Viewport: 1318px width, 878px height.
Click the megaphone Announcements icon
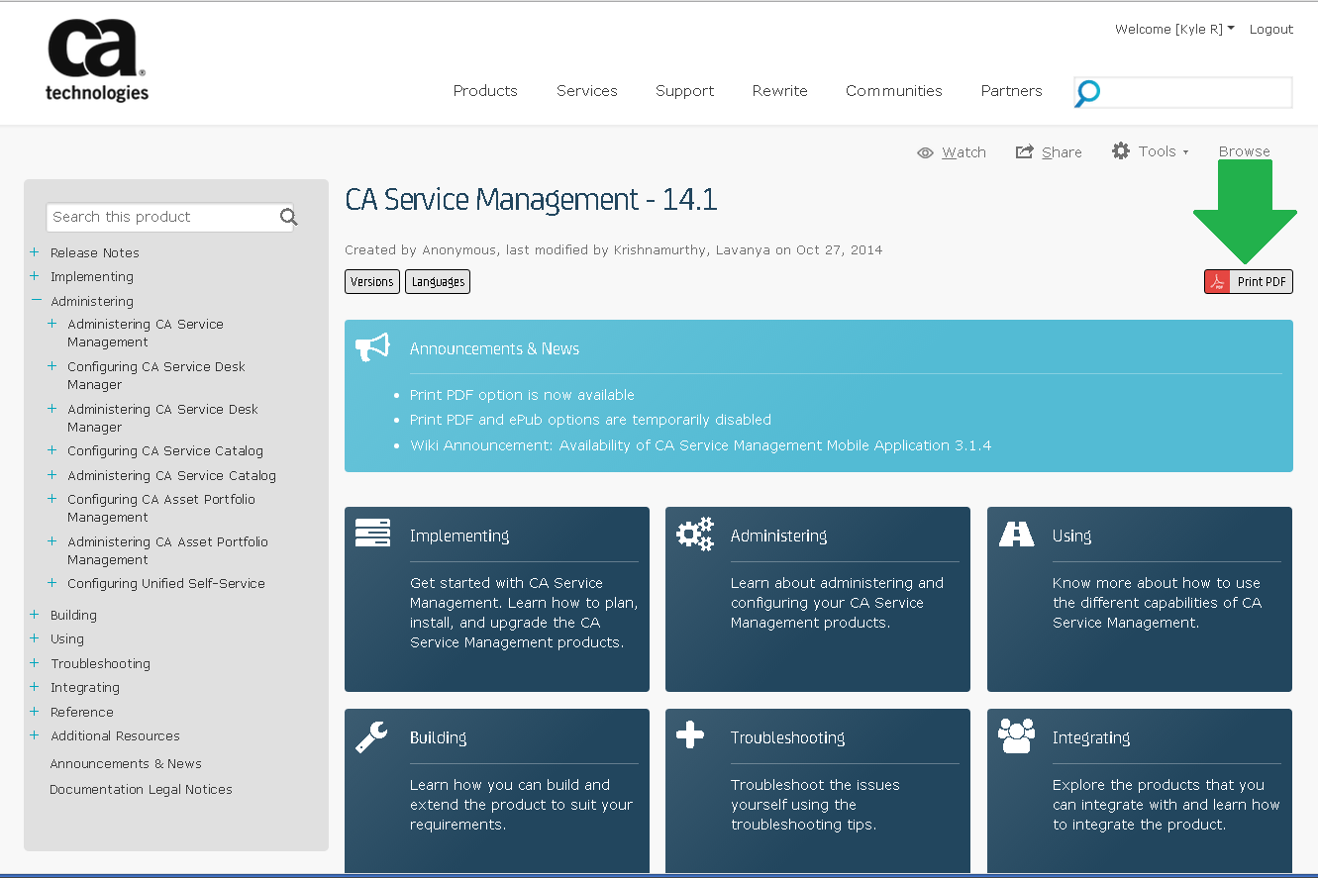pyautogui.click(x=372, y=347)
